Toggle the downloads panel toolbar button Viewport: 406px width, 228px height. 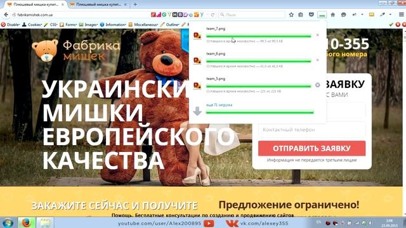(322, 15)
